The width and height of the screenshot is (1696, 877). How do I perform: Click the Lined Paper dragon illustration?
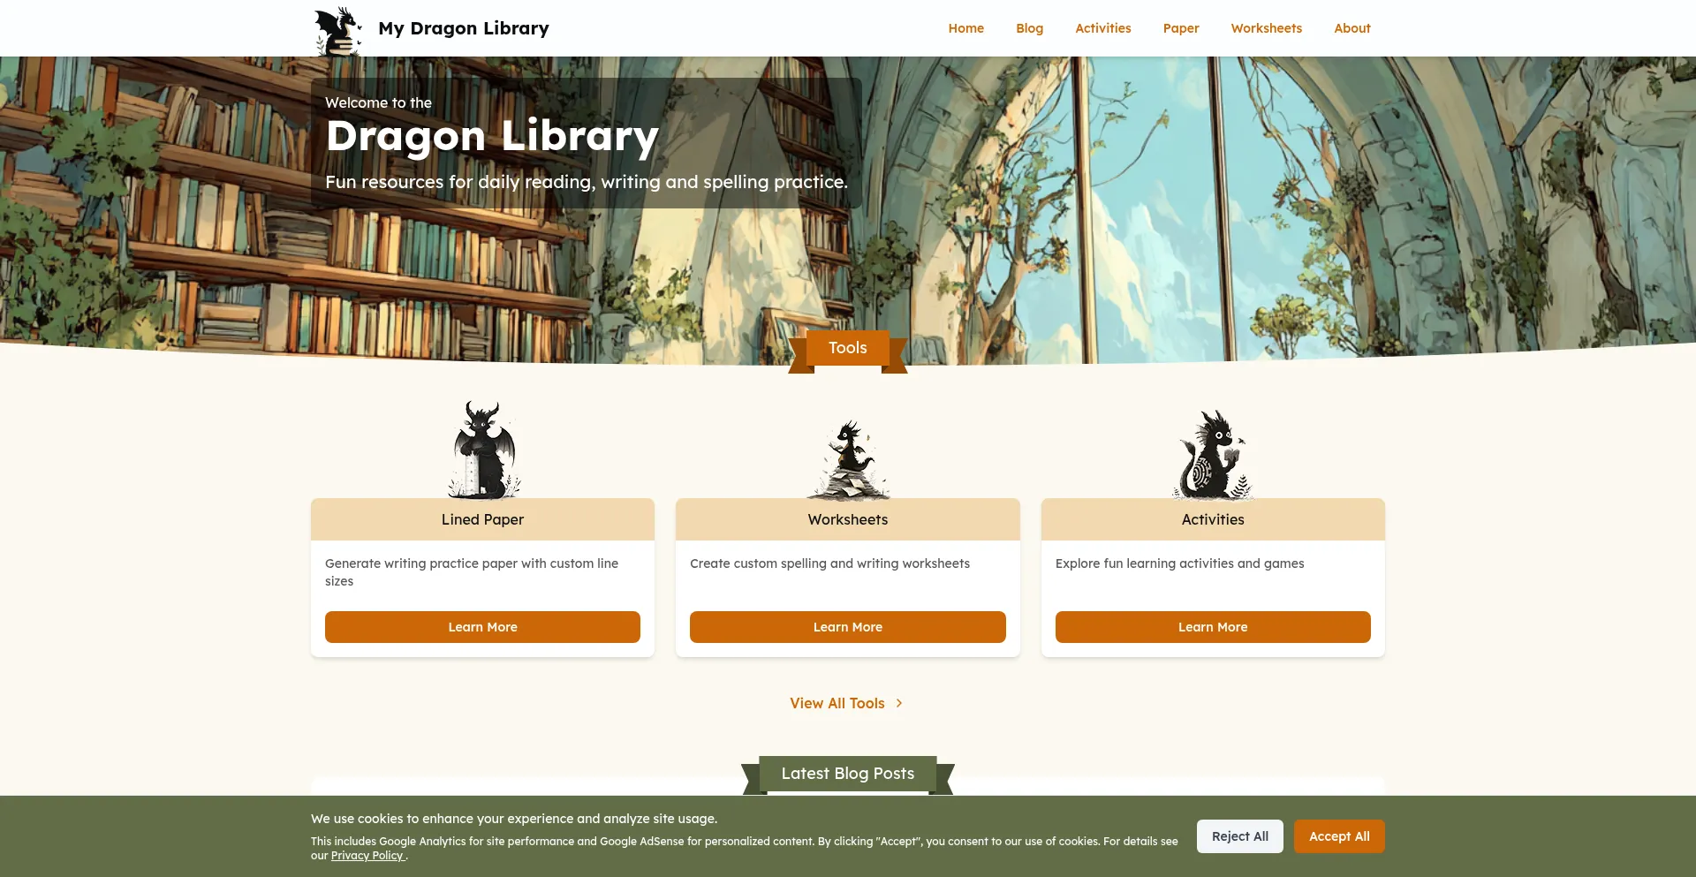point(483,450)
